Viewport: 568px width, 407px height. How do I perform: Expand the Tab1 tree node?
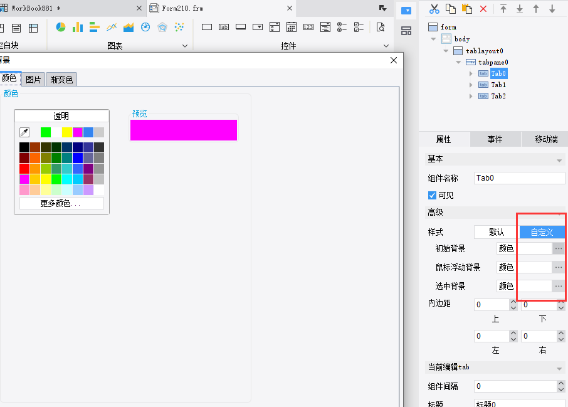[x=471, y=85]
